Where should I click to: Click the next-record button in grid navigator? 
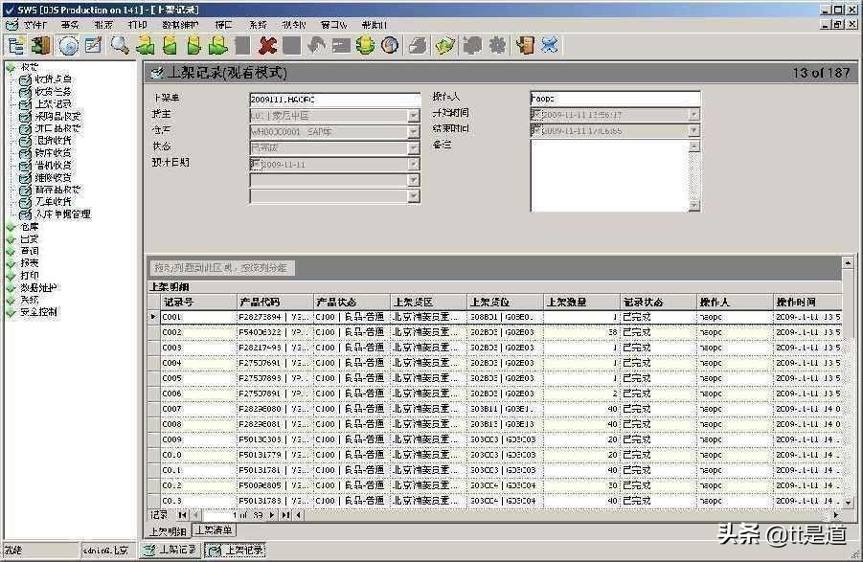pos(271,515)
